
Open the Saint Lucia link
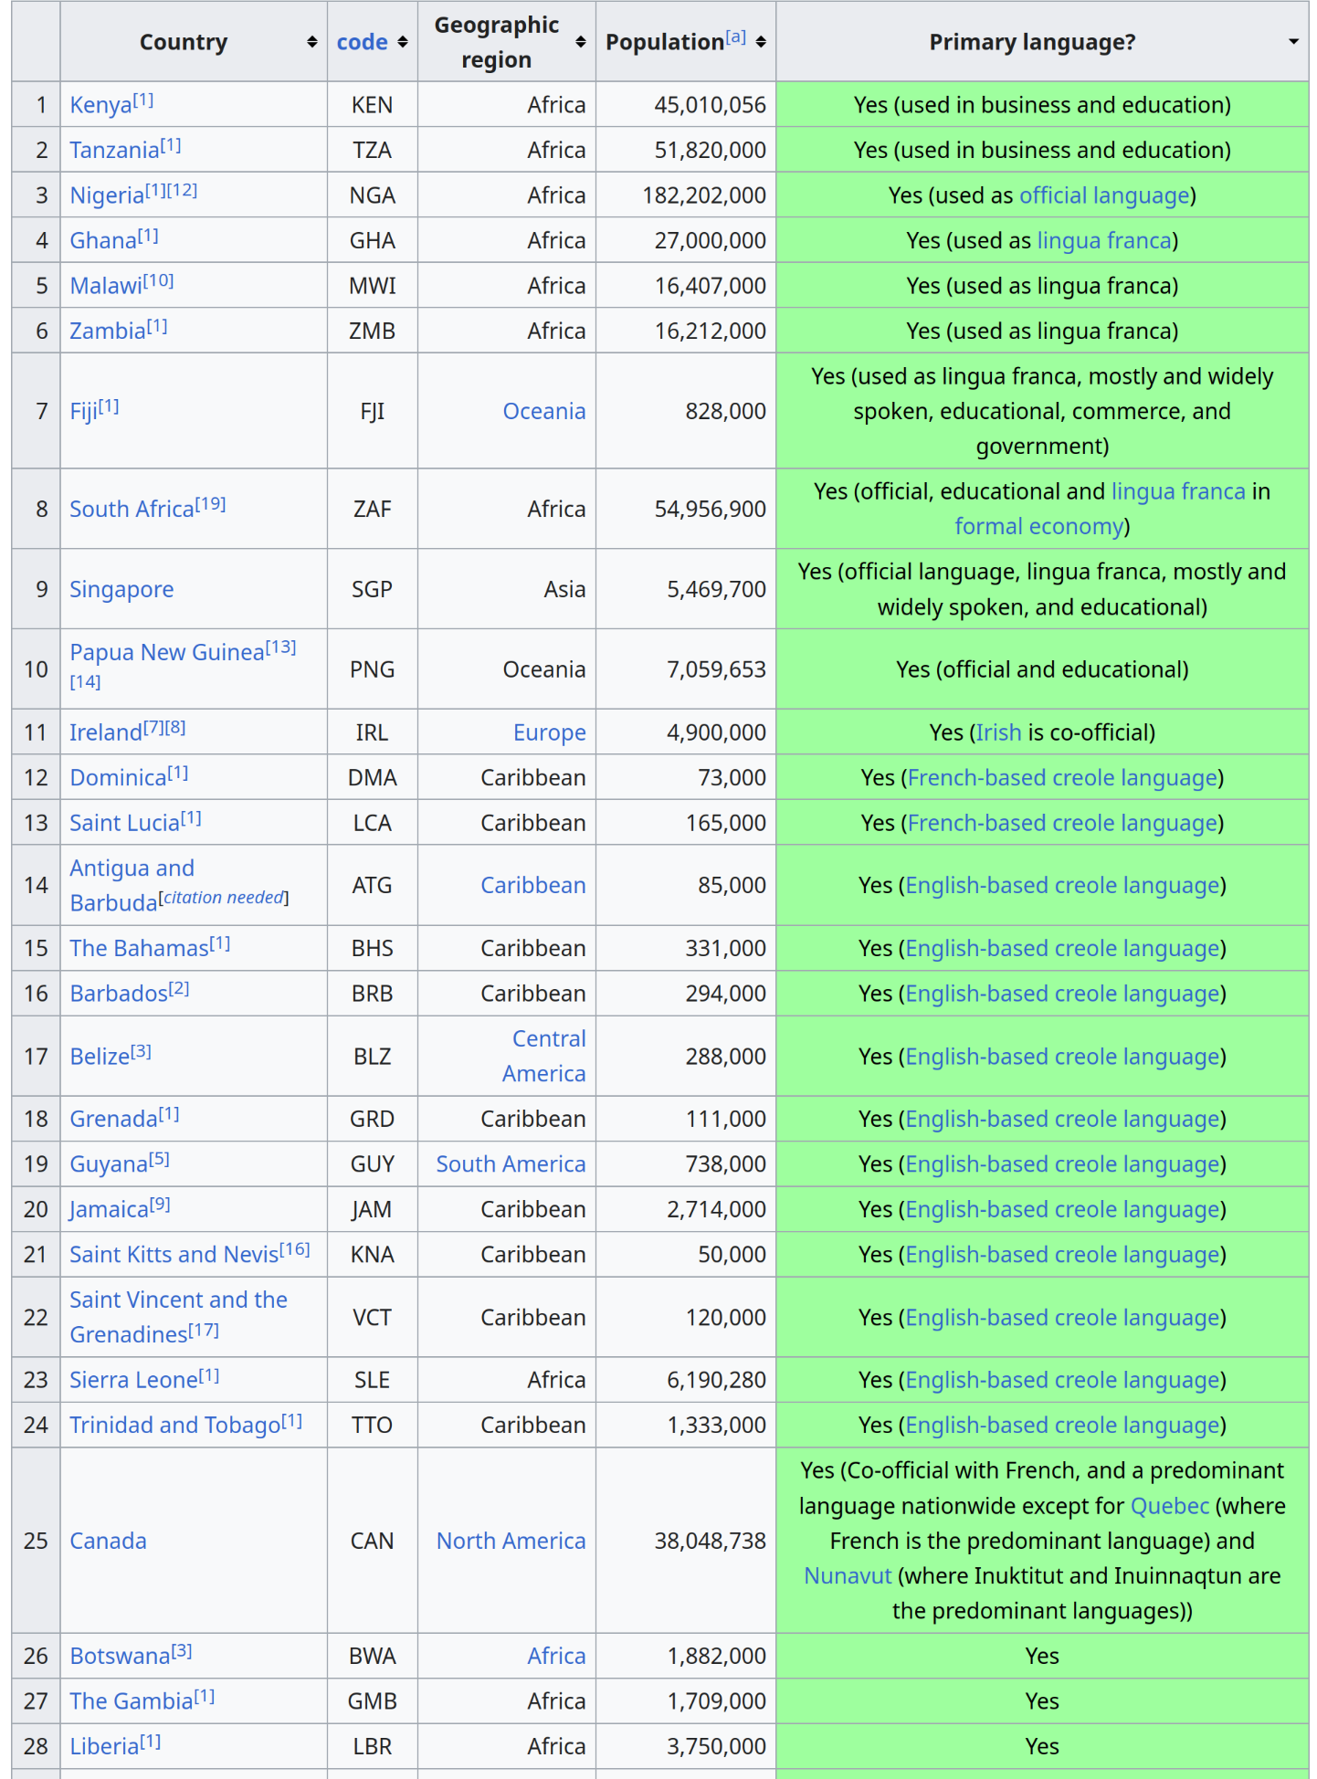125,823
